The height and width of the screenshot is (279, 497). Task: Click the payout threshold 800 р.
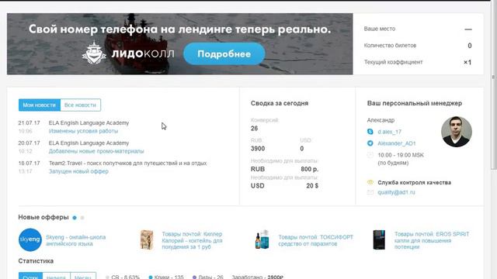309,169
